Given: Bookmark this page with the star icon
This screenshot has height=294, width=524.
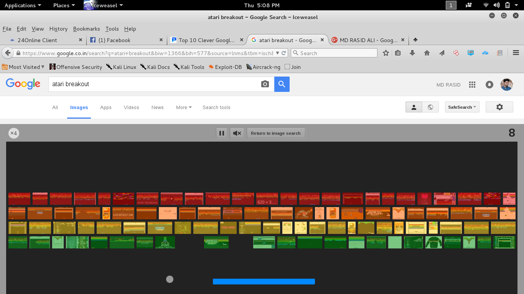Looking at the screenshot, I should (386, 53).
